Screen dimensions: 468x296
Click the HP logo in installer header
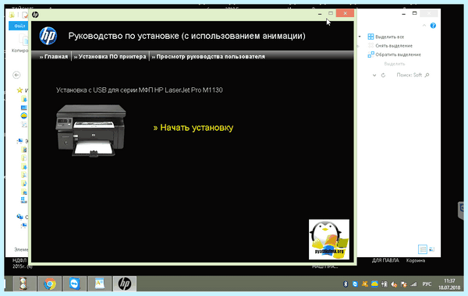tap(48, 36)
